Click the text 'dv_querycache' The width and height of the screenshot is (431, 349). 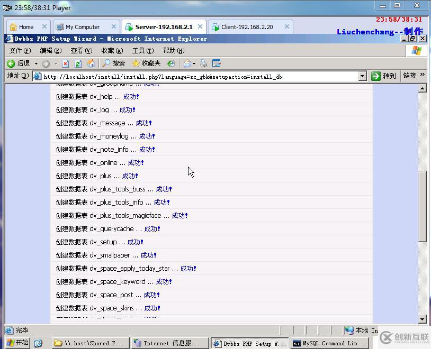(x=112, y=229)
